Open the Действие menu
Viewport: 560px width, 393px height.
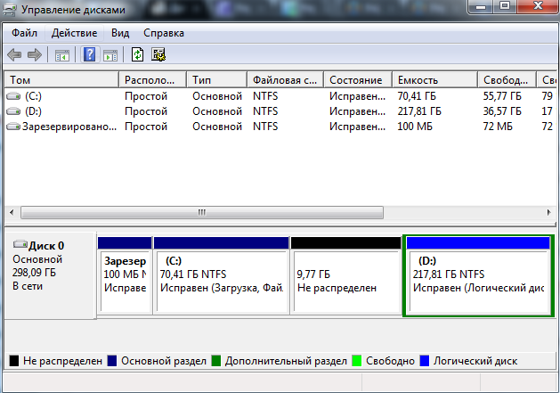click(x=75, y=33)
